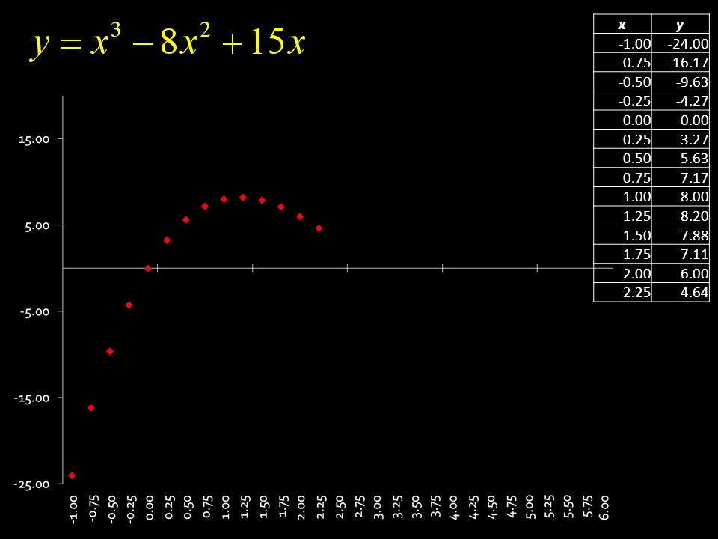Click the red data point above x = 0.25
718x539 pixels.
[167, 240]
